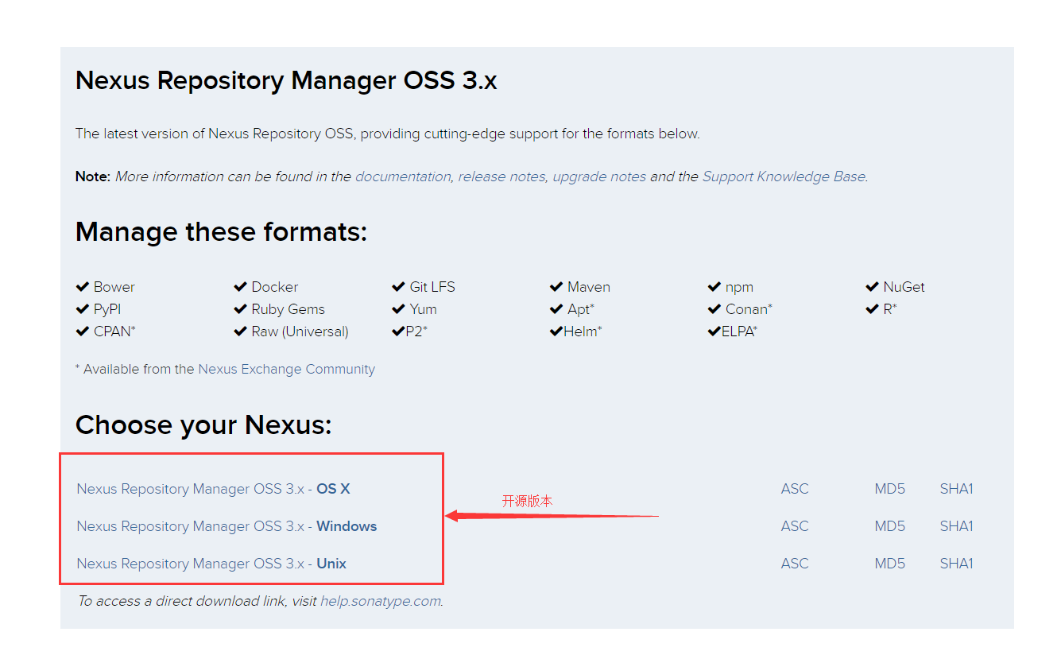Click the 'NuGet' format text

pos(904,287)
